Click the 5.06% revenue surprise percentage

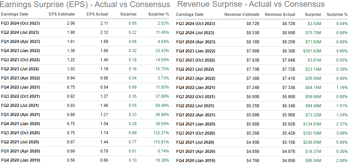point(342,142)
